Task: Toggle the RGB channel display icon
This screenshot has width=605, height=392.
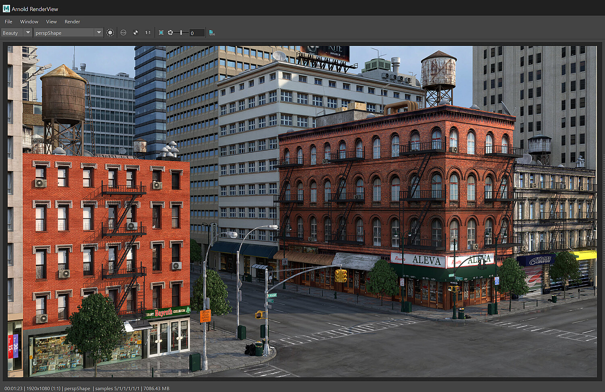Action: click(x=123, y=33)
